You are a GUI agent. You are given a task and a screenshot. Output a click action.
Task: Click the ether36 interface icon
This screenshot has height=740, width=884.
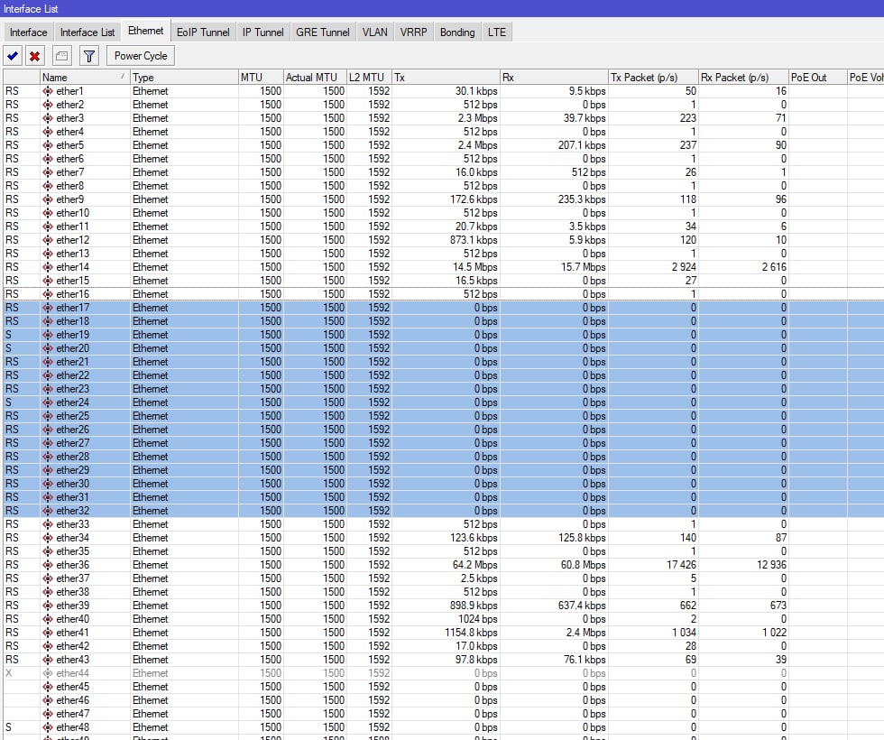[48, 565]
